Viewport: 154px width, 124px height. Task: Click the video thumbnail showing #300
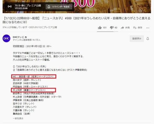click(77, 6)
